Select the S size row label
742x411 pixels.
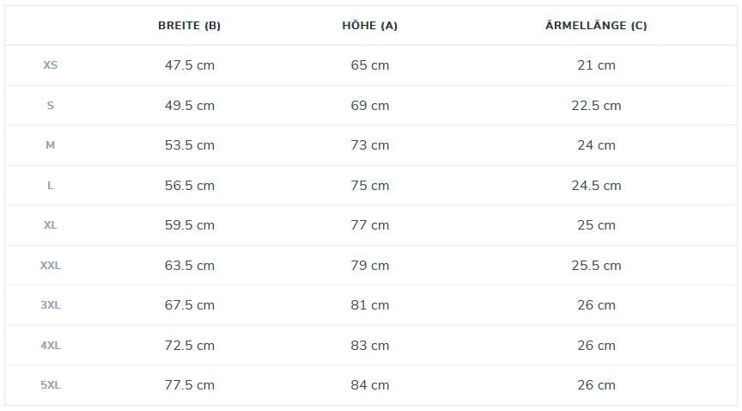pyautogui.click(x=51, y=106)
